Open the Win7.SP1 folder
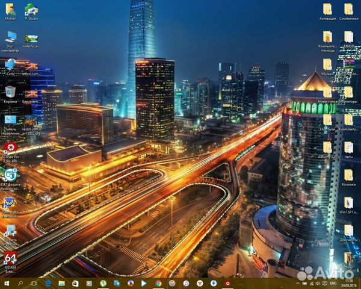Viewport: 361px width, 289px height. (348, 205)
